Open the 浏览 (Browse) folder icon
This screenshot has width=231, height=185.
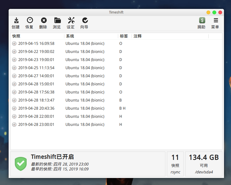[57, 20]
